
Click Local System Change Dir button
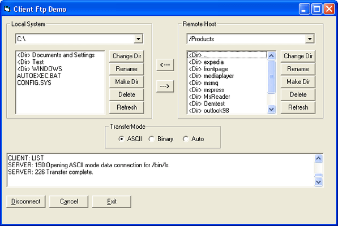point(126,56)
